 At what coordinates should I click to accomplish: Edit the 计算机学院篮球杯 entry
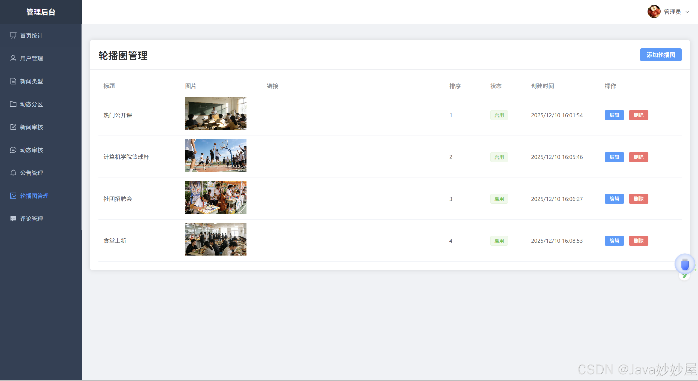pos(614,157)
